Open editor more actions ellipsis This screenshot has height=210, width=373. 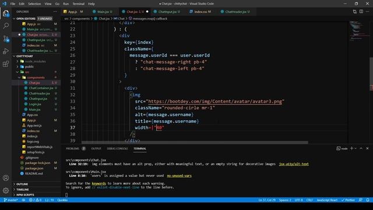click(368, 12)
